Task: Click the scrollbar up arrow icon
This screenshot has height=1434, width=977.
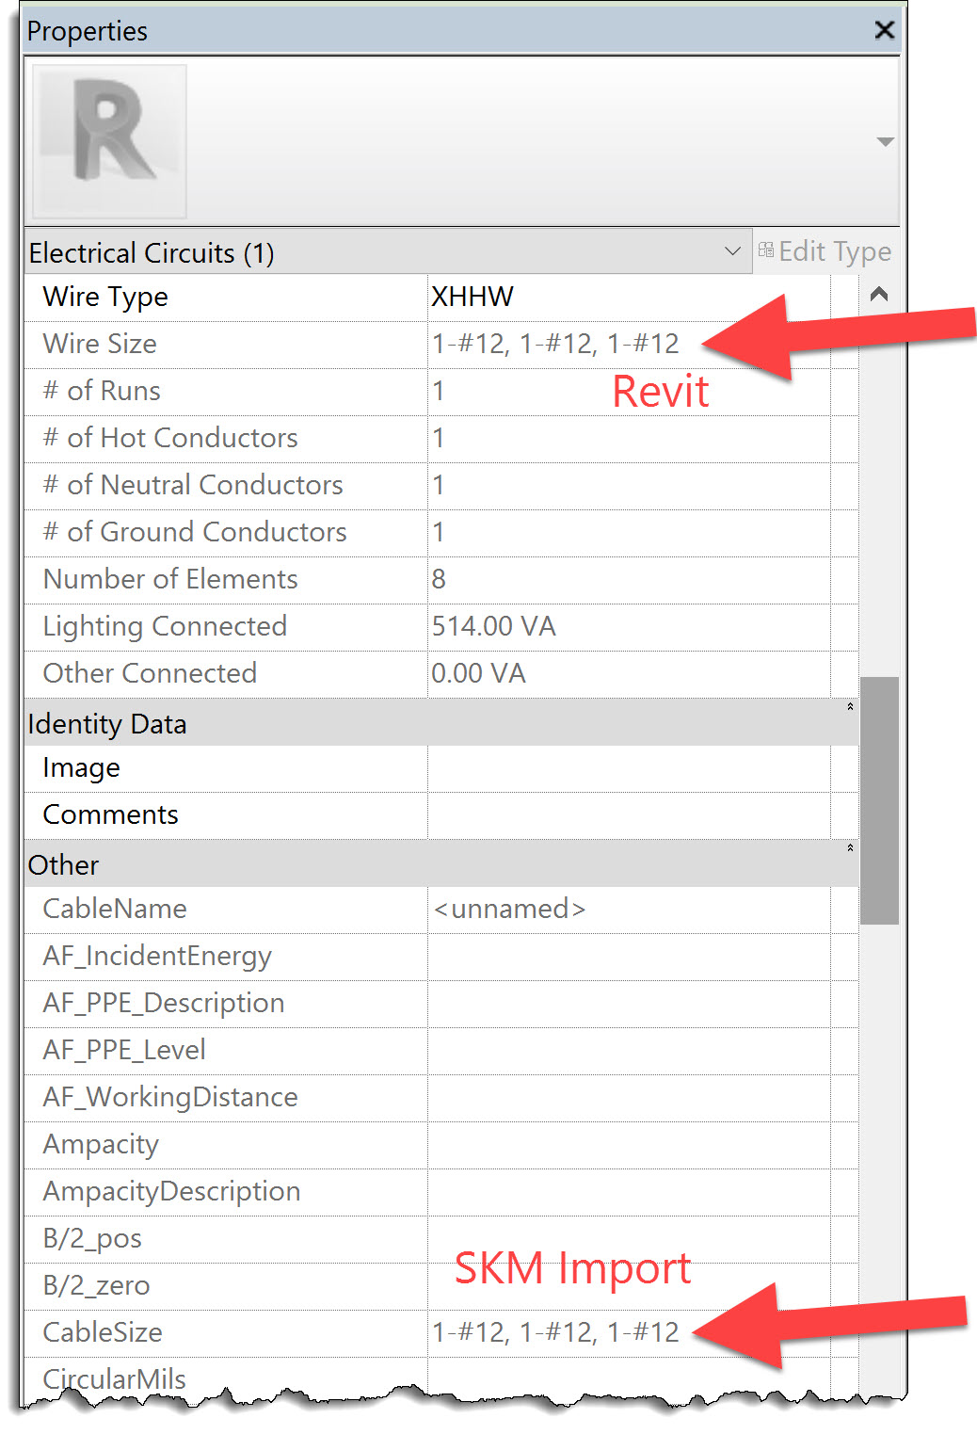Action: (879, 293)
